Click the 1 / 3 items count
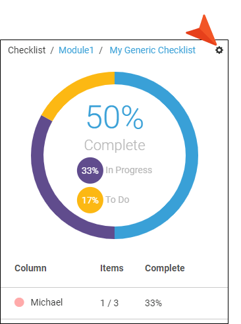This screenshot has width=241, height=324. [x=109, y=303]
